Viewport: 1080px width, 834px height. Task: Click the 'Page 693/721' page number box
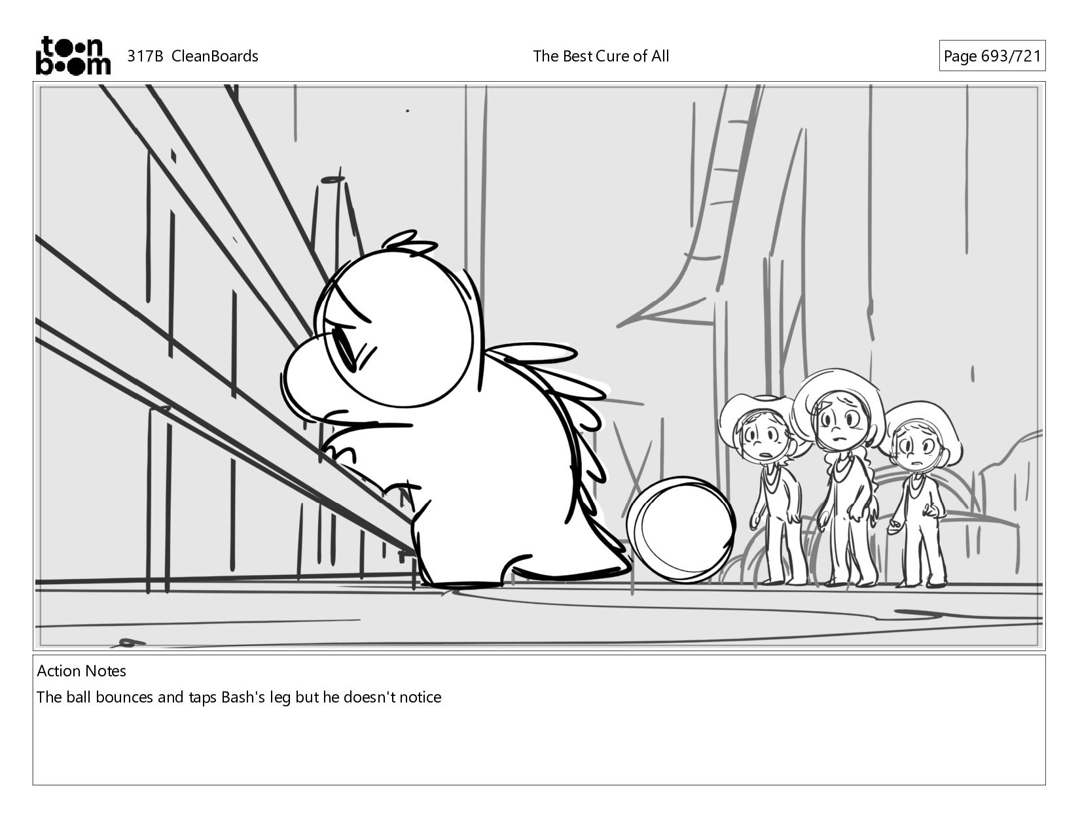(992, 56)
